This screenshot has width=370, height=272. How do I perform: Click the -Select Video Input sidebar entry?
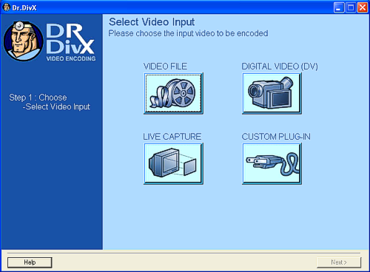tap(56, 107)
